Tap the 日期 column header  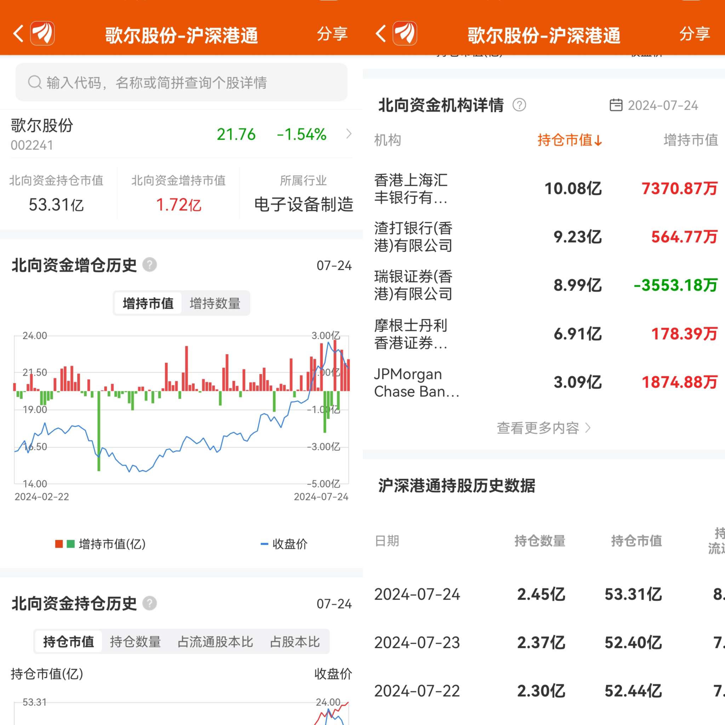click(387, 541)
